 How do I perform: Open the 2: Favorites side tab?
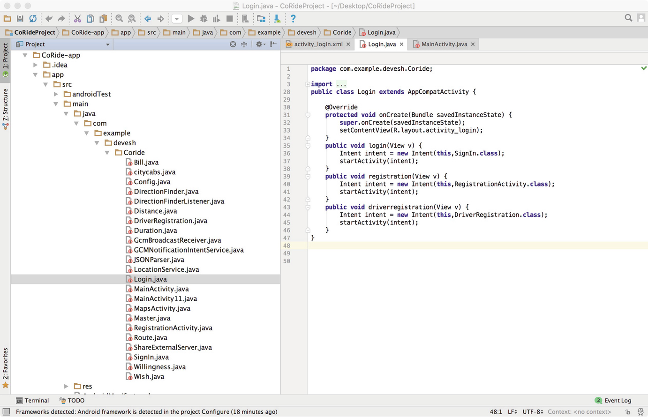5,368
